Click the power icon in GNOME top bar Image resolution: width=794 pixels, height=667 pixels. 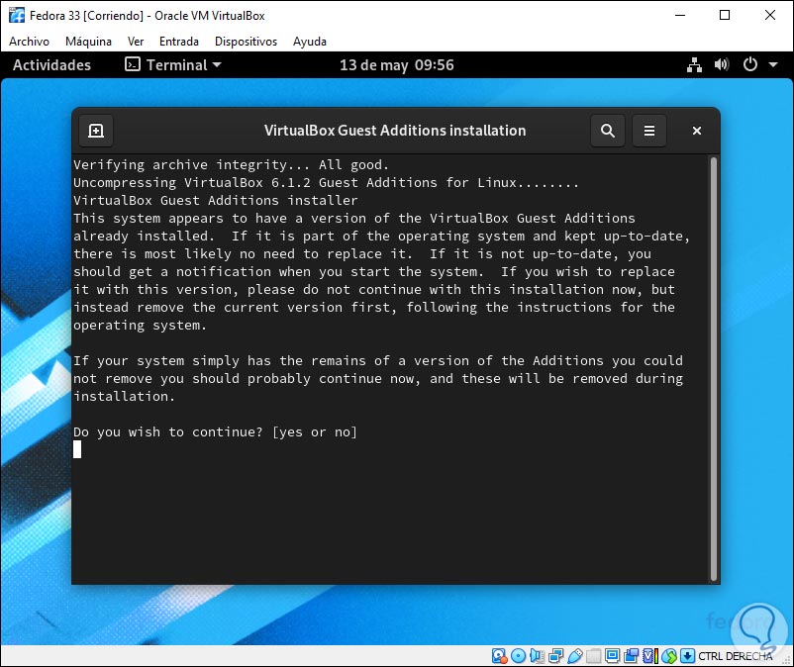[750, 64]
